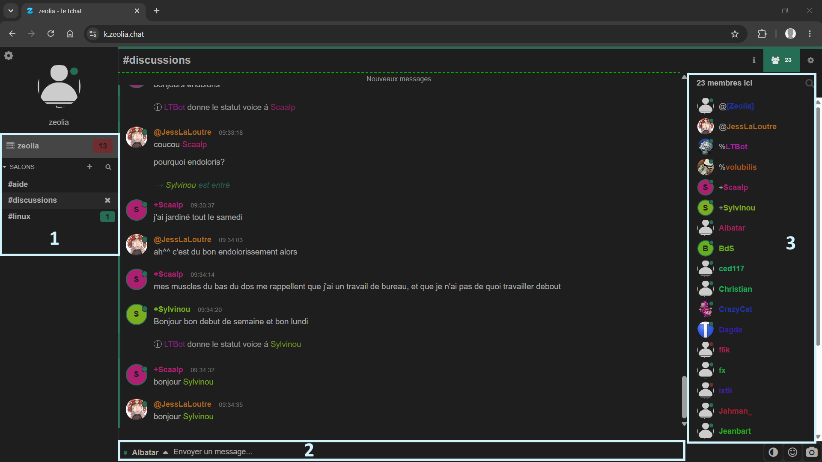Click JessLaLoutre avatar at 09:34:35 message

point(137,409)
